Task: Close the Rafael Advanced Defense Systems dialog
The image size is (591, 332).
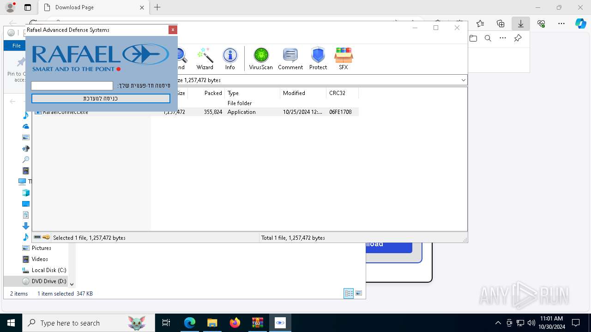Action: pyautogui.click(x=173, y=30)
